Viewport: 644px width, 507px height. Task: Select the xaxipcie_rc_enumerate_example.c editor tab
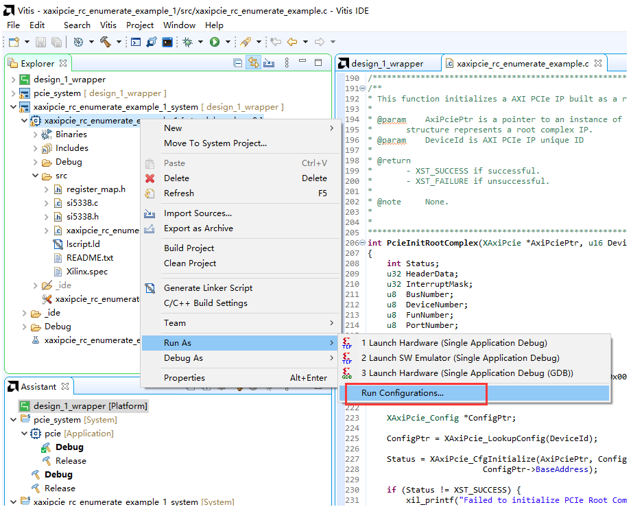tap(523, 64)
